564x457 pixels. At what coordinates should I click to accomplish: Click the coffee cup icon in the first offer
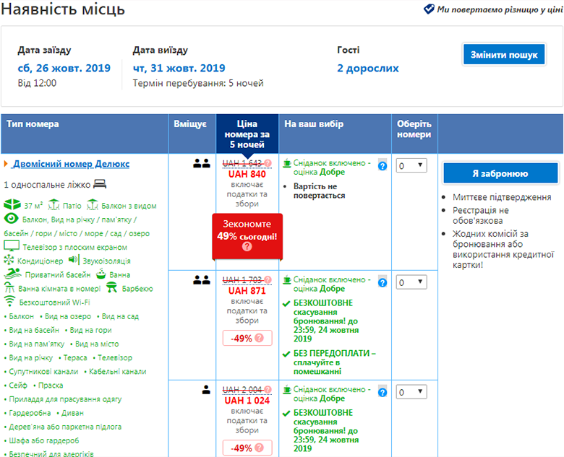tap(287, 162)
